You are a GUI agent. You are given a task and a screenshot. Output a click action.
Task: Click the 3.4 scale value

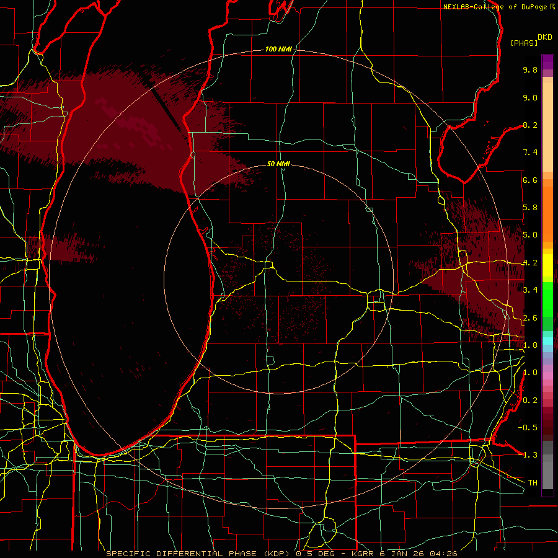point(530,290)
